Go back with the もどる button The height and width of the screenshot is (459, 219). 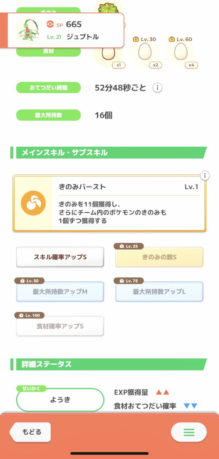[30, 432]
